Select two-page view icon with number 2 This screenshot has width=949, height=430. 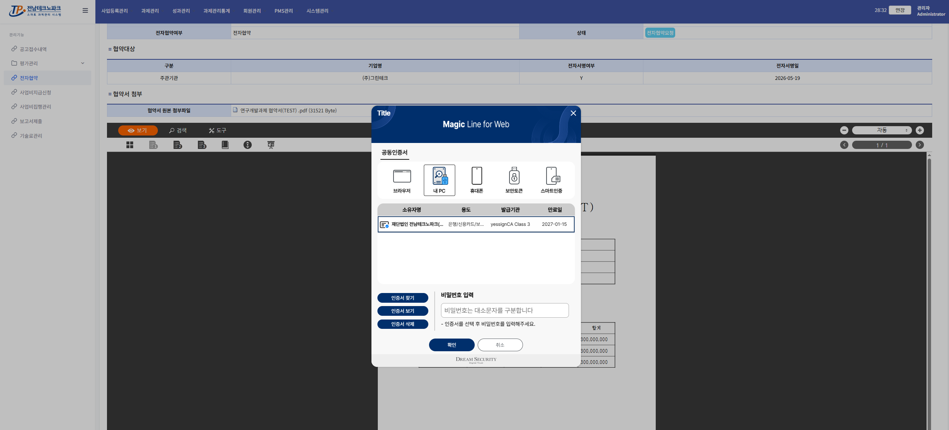point(178,145)
